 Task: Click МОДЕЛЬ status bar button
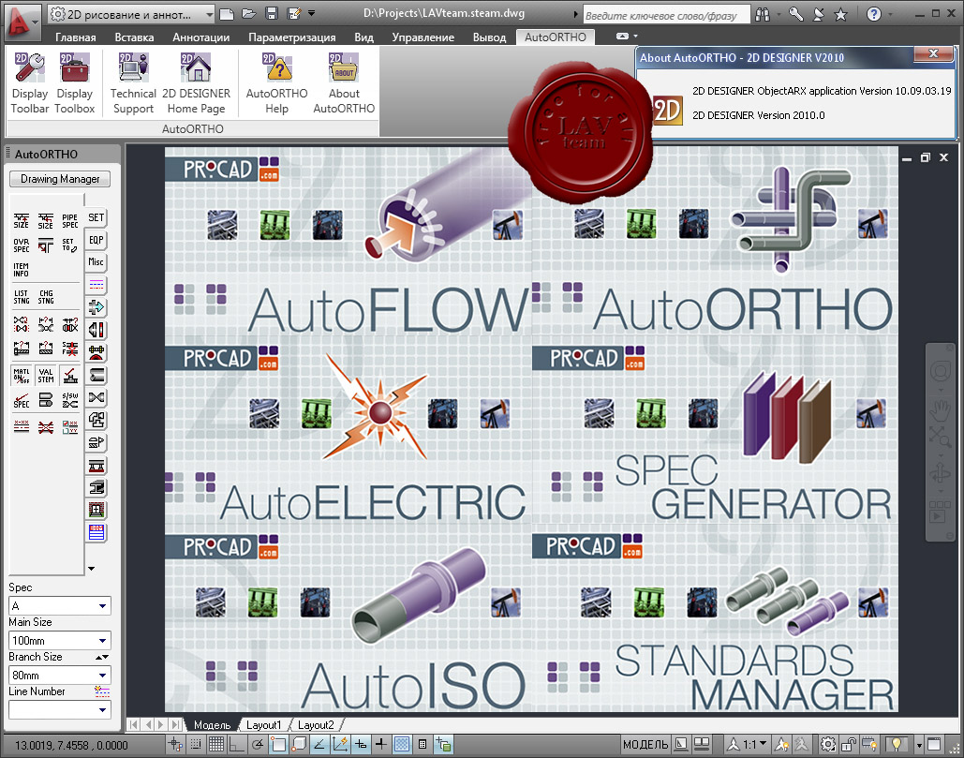point(645,745)
